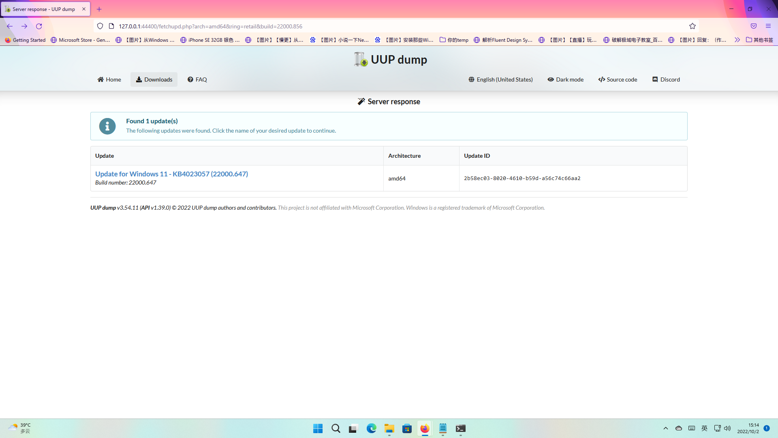778x438 pixels.
Task: Show more bookmarks chevron
Action: [737, 40]
